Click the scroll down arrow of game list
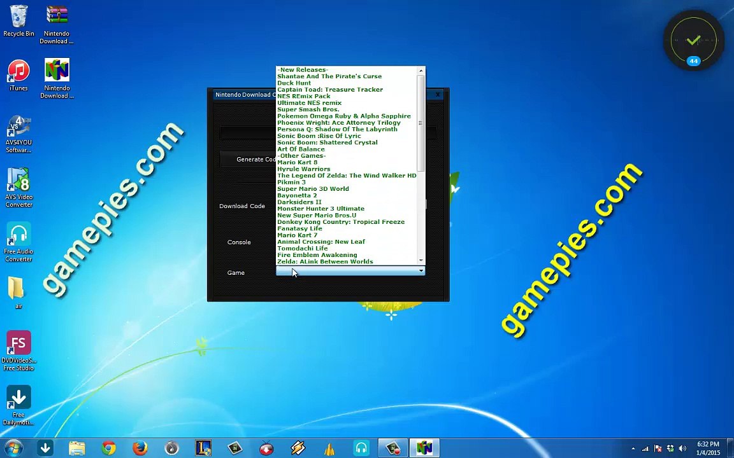This screenshot has width=734, height=458. pyautogui.click(x=421, y=261)
